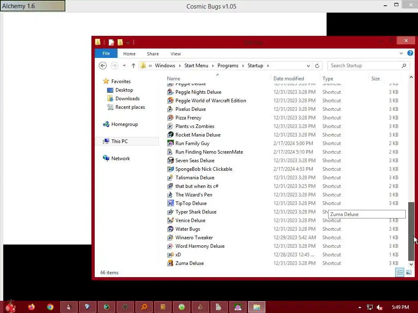The image size is (418, 313).
Task: Select Network in the navigation pane
Action: pyautogui.click(x=120, y=159)
